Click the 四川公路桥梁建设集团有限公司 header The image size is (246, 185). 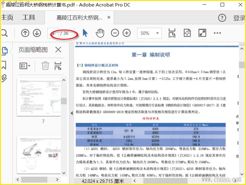coord(103,43)
